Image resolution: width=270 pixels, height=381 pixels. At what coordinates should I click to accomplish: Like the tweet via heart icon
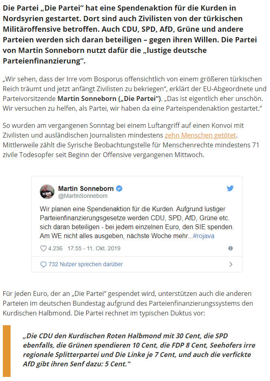tap(43, 248)
